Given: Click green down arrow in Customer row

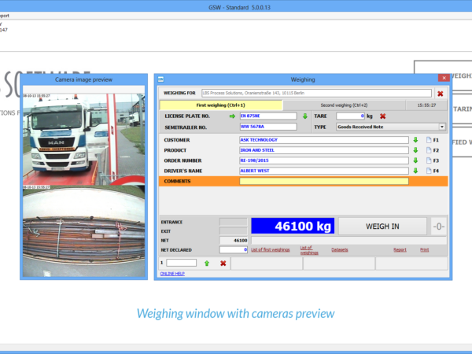Looking at the screenshot, I should [x=415, y=140].
